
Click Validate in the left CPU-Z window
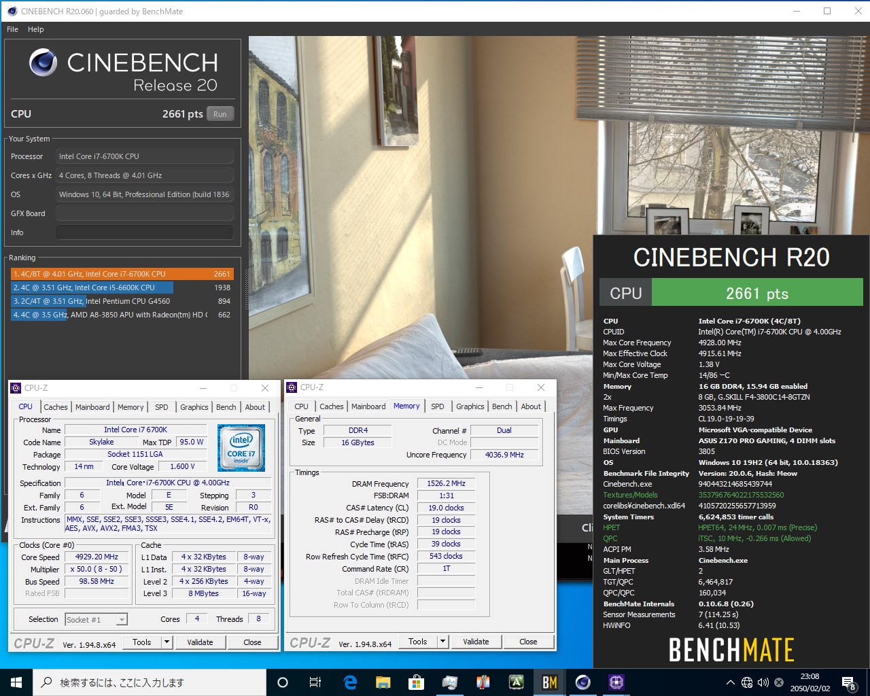point(200,642)
